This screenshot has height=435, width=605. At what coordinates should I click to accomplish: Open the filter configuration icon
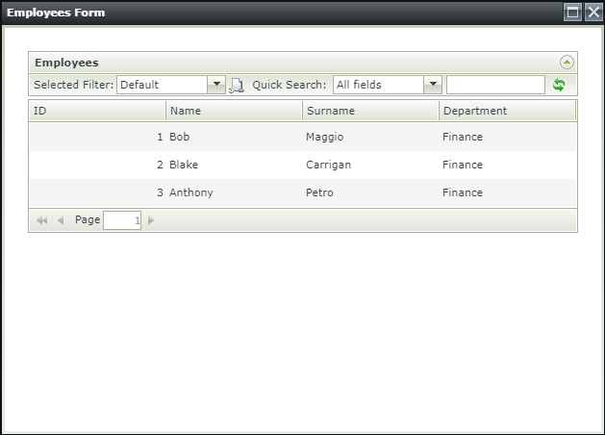click(x=237, y=85)
